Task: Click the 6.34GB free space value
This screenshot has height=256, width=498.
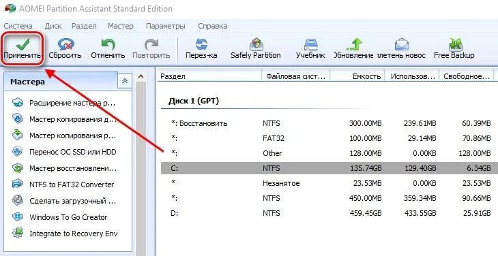Action: coord(478,168)
